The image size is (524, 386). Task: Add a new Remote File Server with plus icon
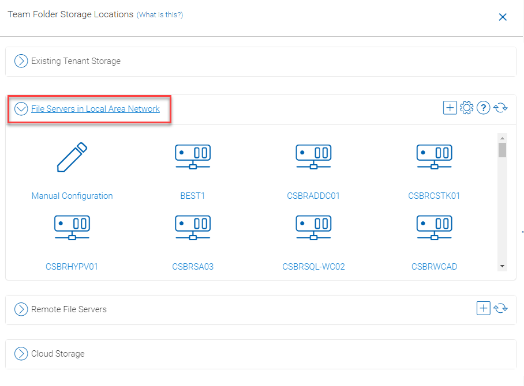click(x=483, y=308)
